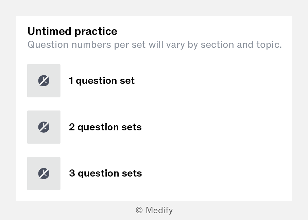Click the number 2 in the second option label
Screen dimensions: 308x220
click(72, 127)
